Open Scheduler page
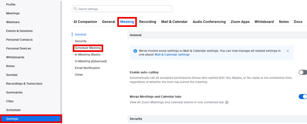The width and height of the screenshot is (307, 124). pos(13,110)
